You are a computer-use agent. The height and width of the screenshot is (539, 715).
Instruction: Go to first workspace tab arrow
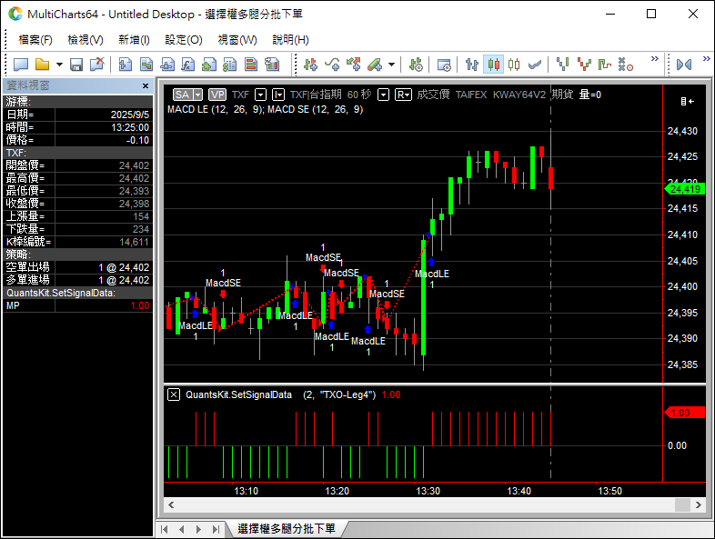tap(164, 529)
